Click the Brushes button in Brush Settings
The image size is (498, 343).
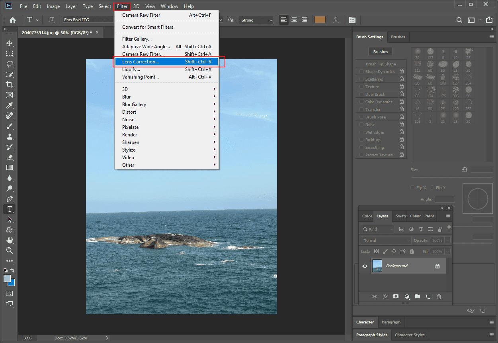click(x=380, y=51)
